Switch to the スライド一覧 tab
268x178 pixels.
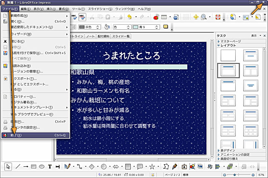[122, 37]
